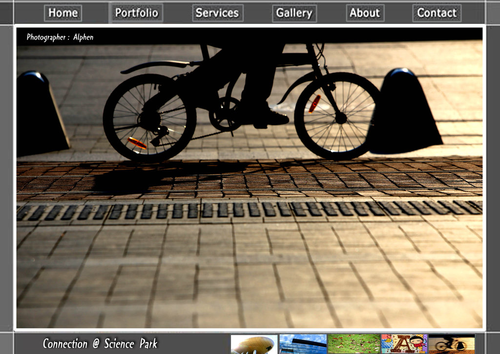
Task: Select the blue glass building thumbnail
Action: (303, 344)
